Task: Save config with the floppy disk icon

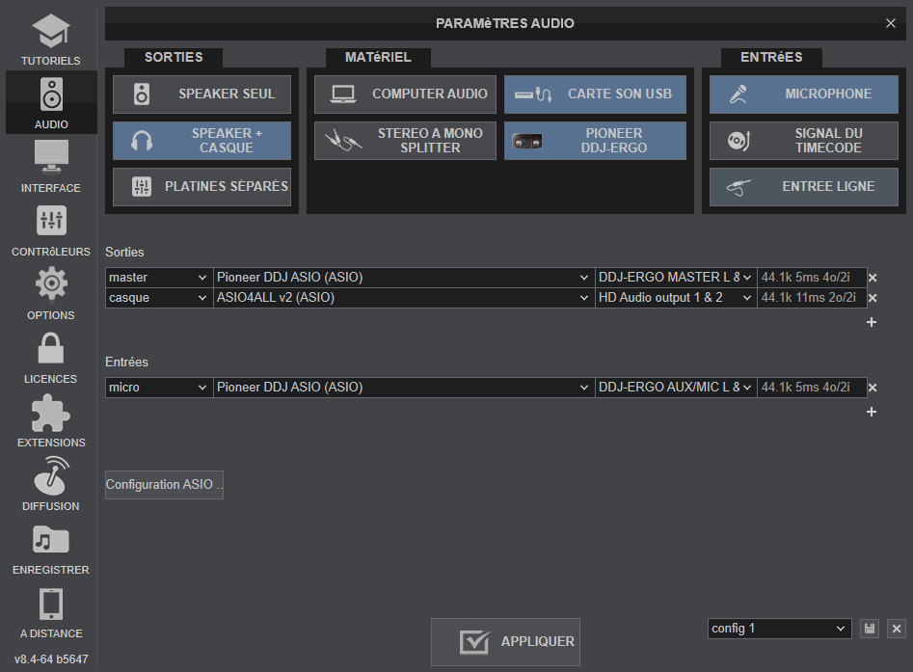Action: [869, 629]
